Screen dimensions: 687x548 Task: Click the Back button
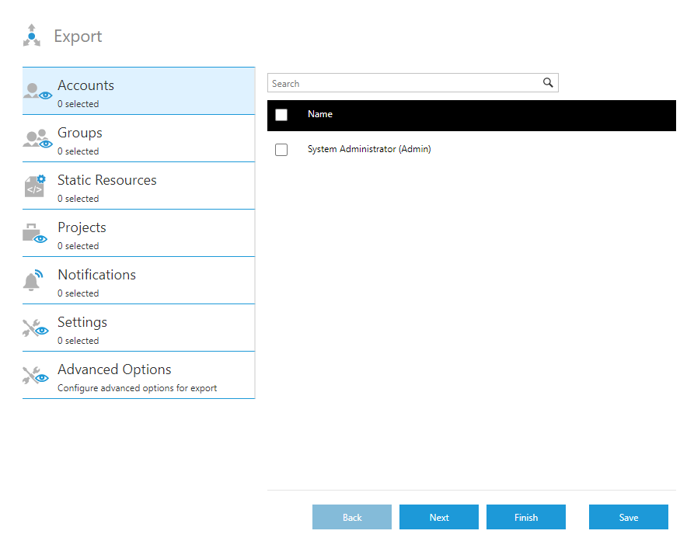tap(352, 517)
